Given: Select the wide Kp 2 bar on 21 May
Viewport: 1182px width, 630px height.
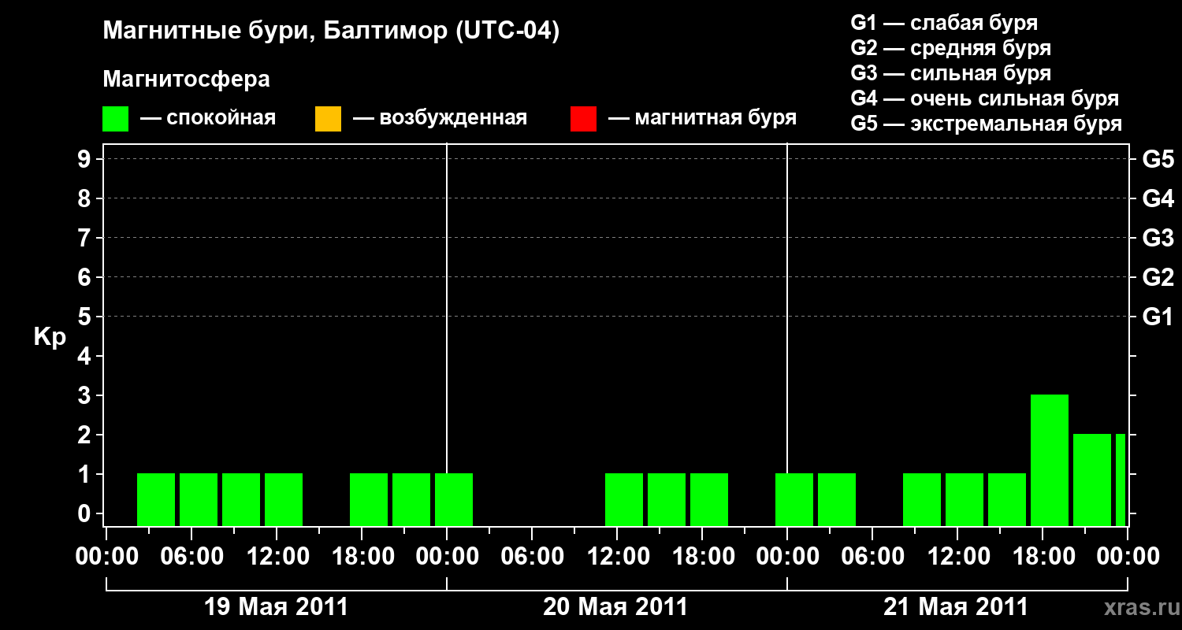Looking at the screenshot, I should (1092, 480).
